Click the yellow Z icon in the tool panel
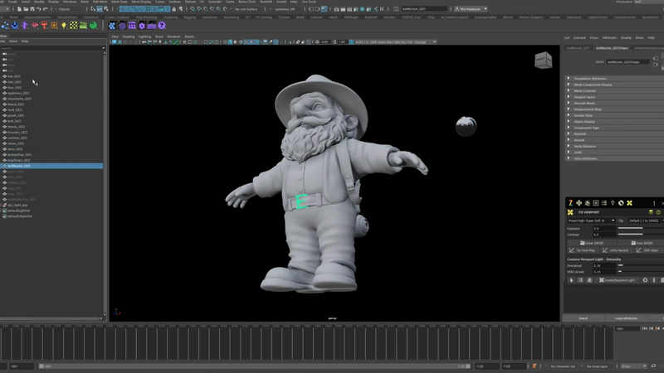 pyautogui.click(x=570, y=203)
